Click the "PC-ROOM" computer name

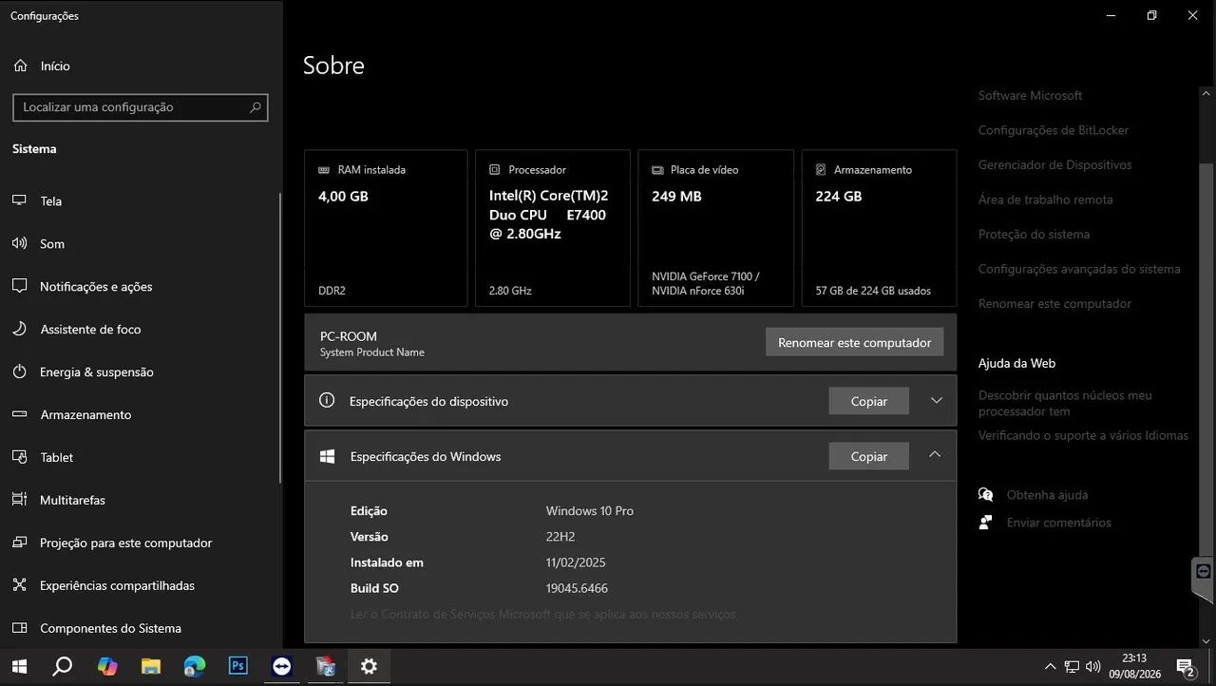pyautogui.click(x=349, y=336)
